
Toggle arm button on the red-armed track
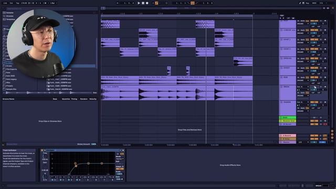[x=325, y=124]
